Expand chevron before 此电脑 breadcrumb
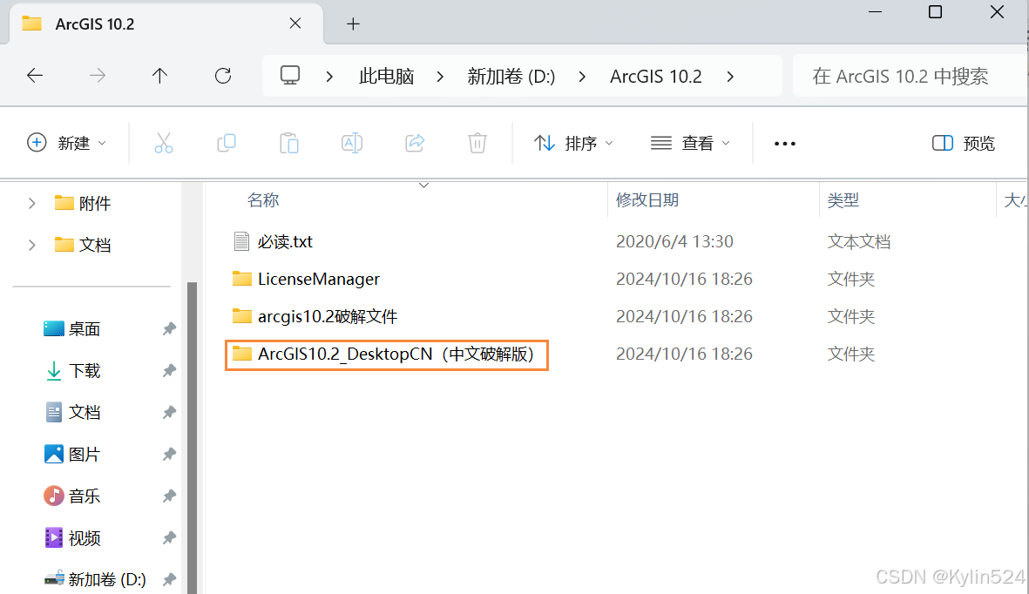Image resolution: width=1029 pixels, height=594 pixels. click(329, 77)
